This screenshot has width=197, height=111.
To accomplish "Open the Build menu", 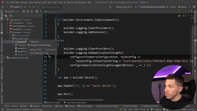I will 44,2.
